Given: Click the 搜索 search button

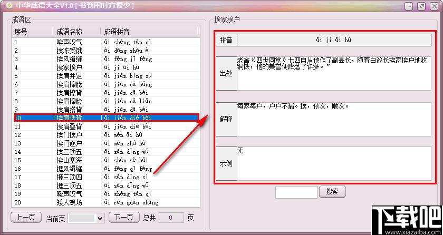Looking at the screenshot, I should point(332,192).
